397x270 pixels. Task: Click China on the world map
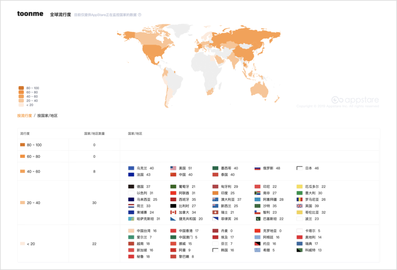tap(247, 52)
